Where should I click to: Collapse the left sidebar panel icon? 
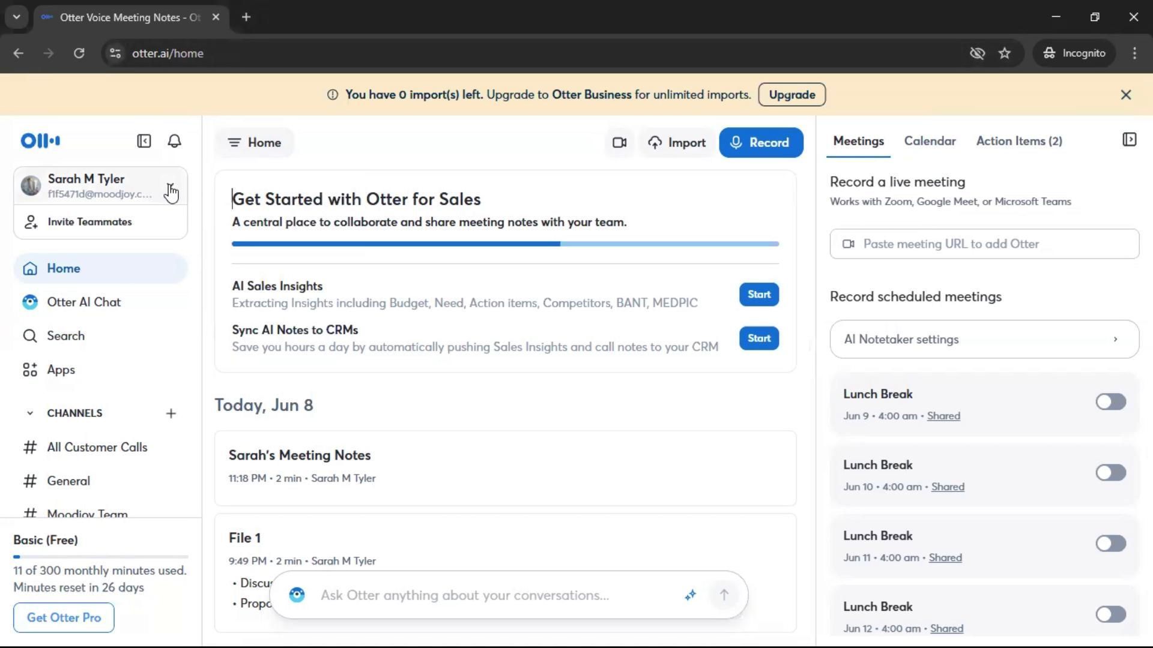tap(144, 141)
